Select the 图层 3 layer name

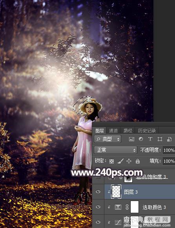coord(131,192)
